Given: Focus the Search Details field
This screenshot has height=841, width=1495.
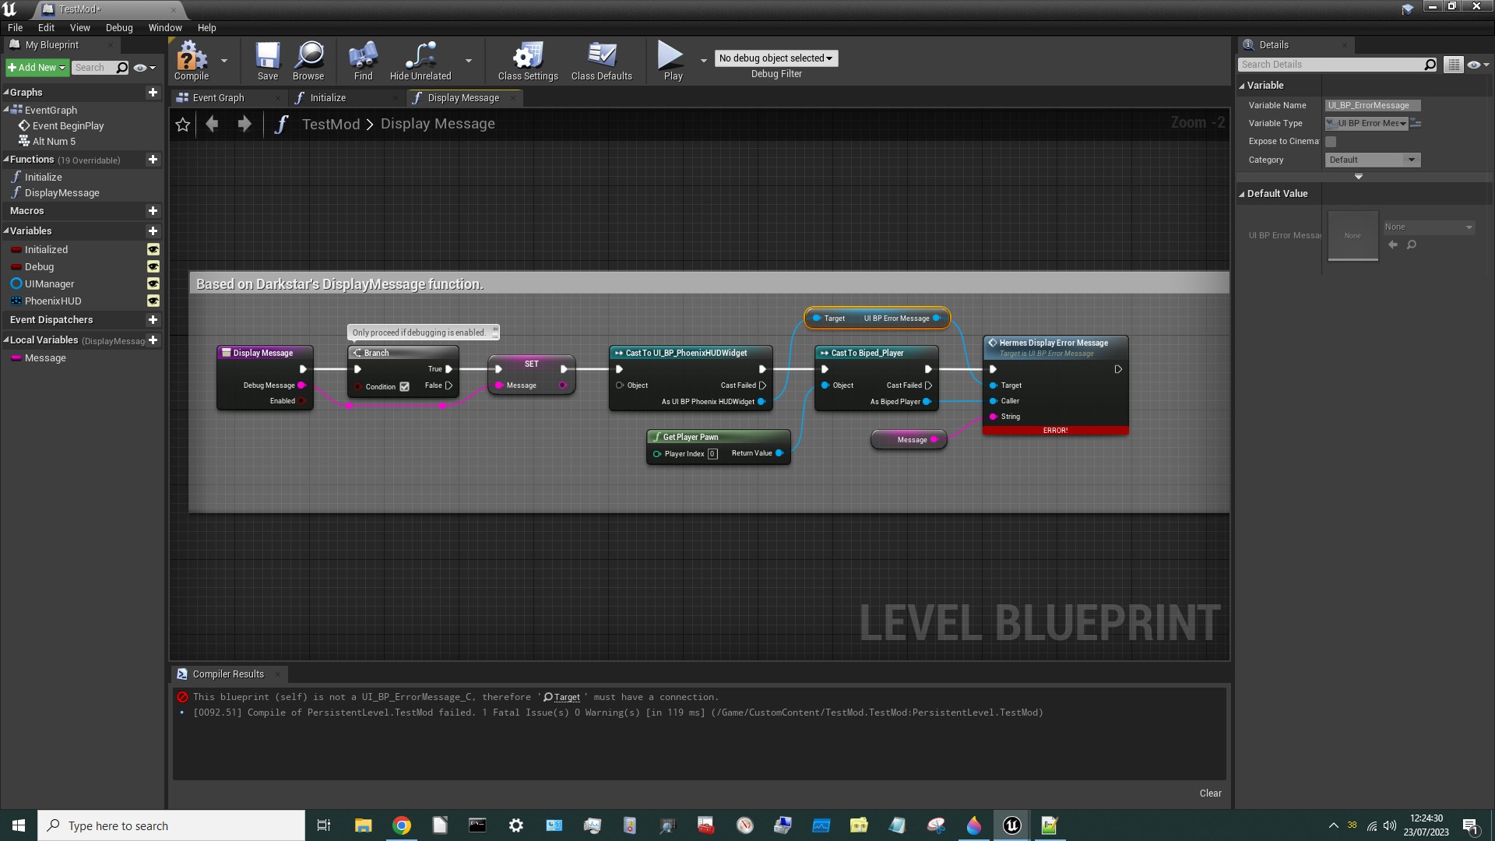Looking at the screenshot, I should coord(1331,65).
